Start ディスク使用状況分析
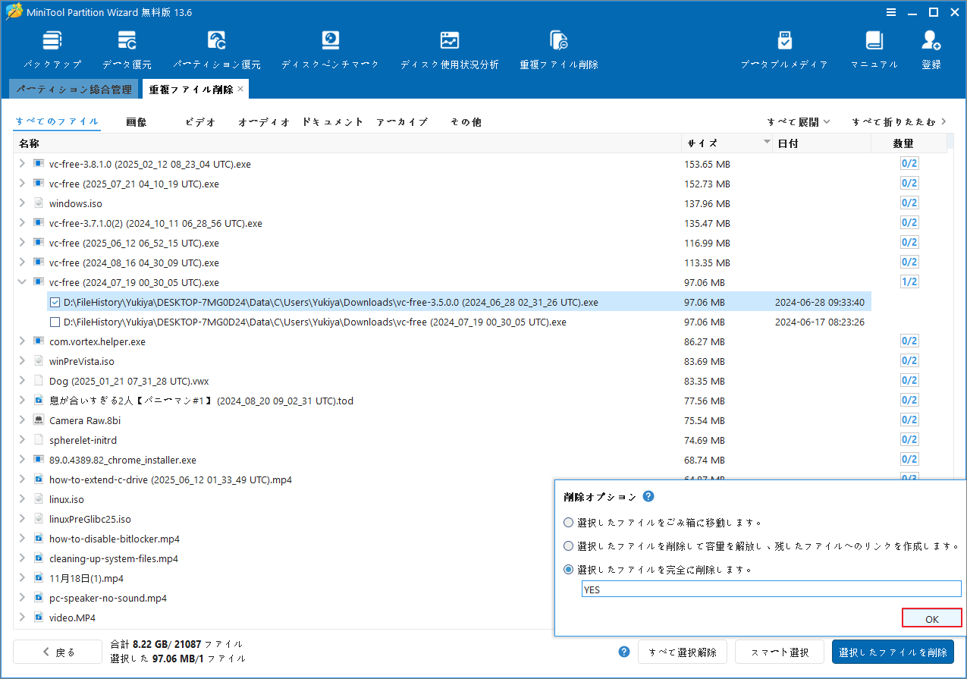Screen dimensions: 967x679 tap(450, 47)
